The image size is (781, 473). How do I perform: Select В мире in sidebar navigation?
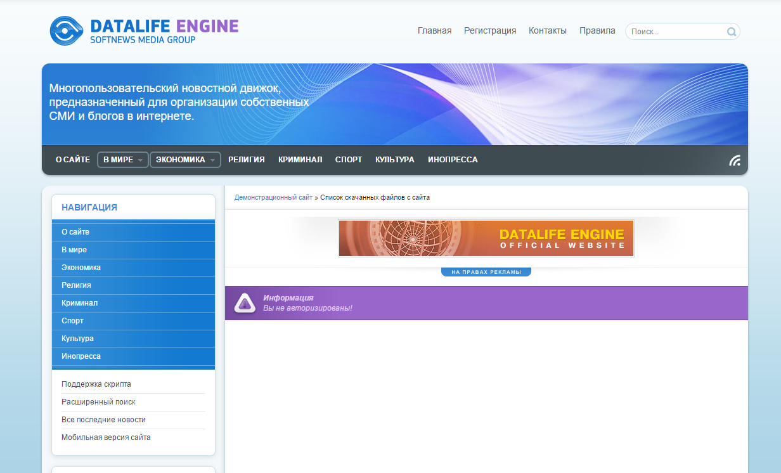point(133,250)
